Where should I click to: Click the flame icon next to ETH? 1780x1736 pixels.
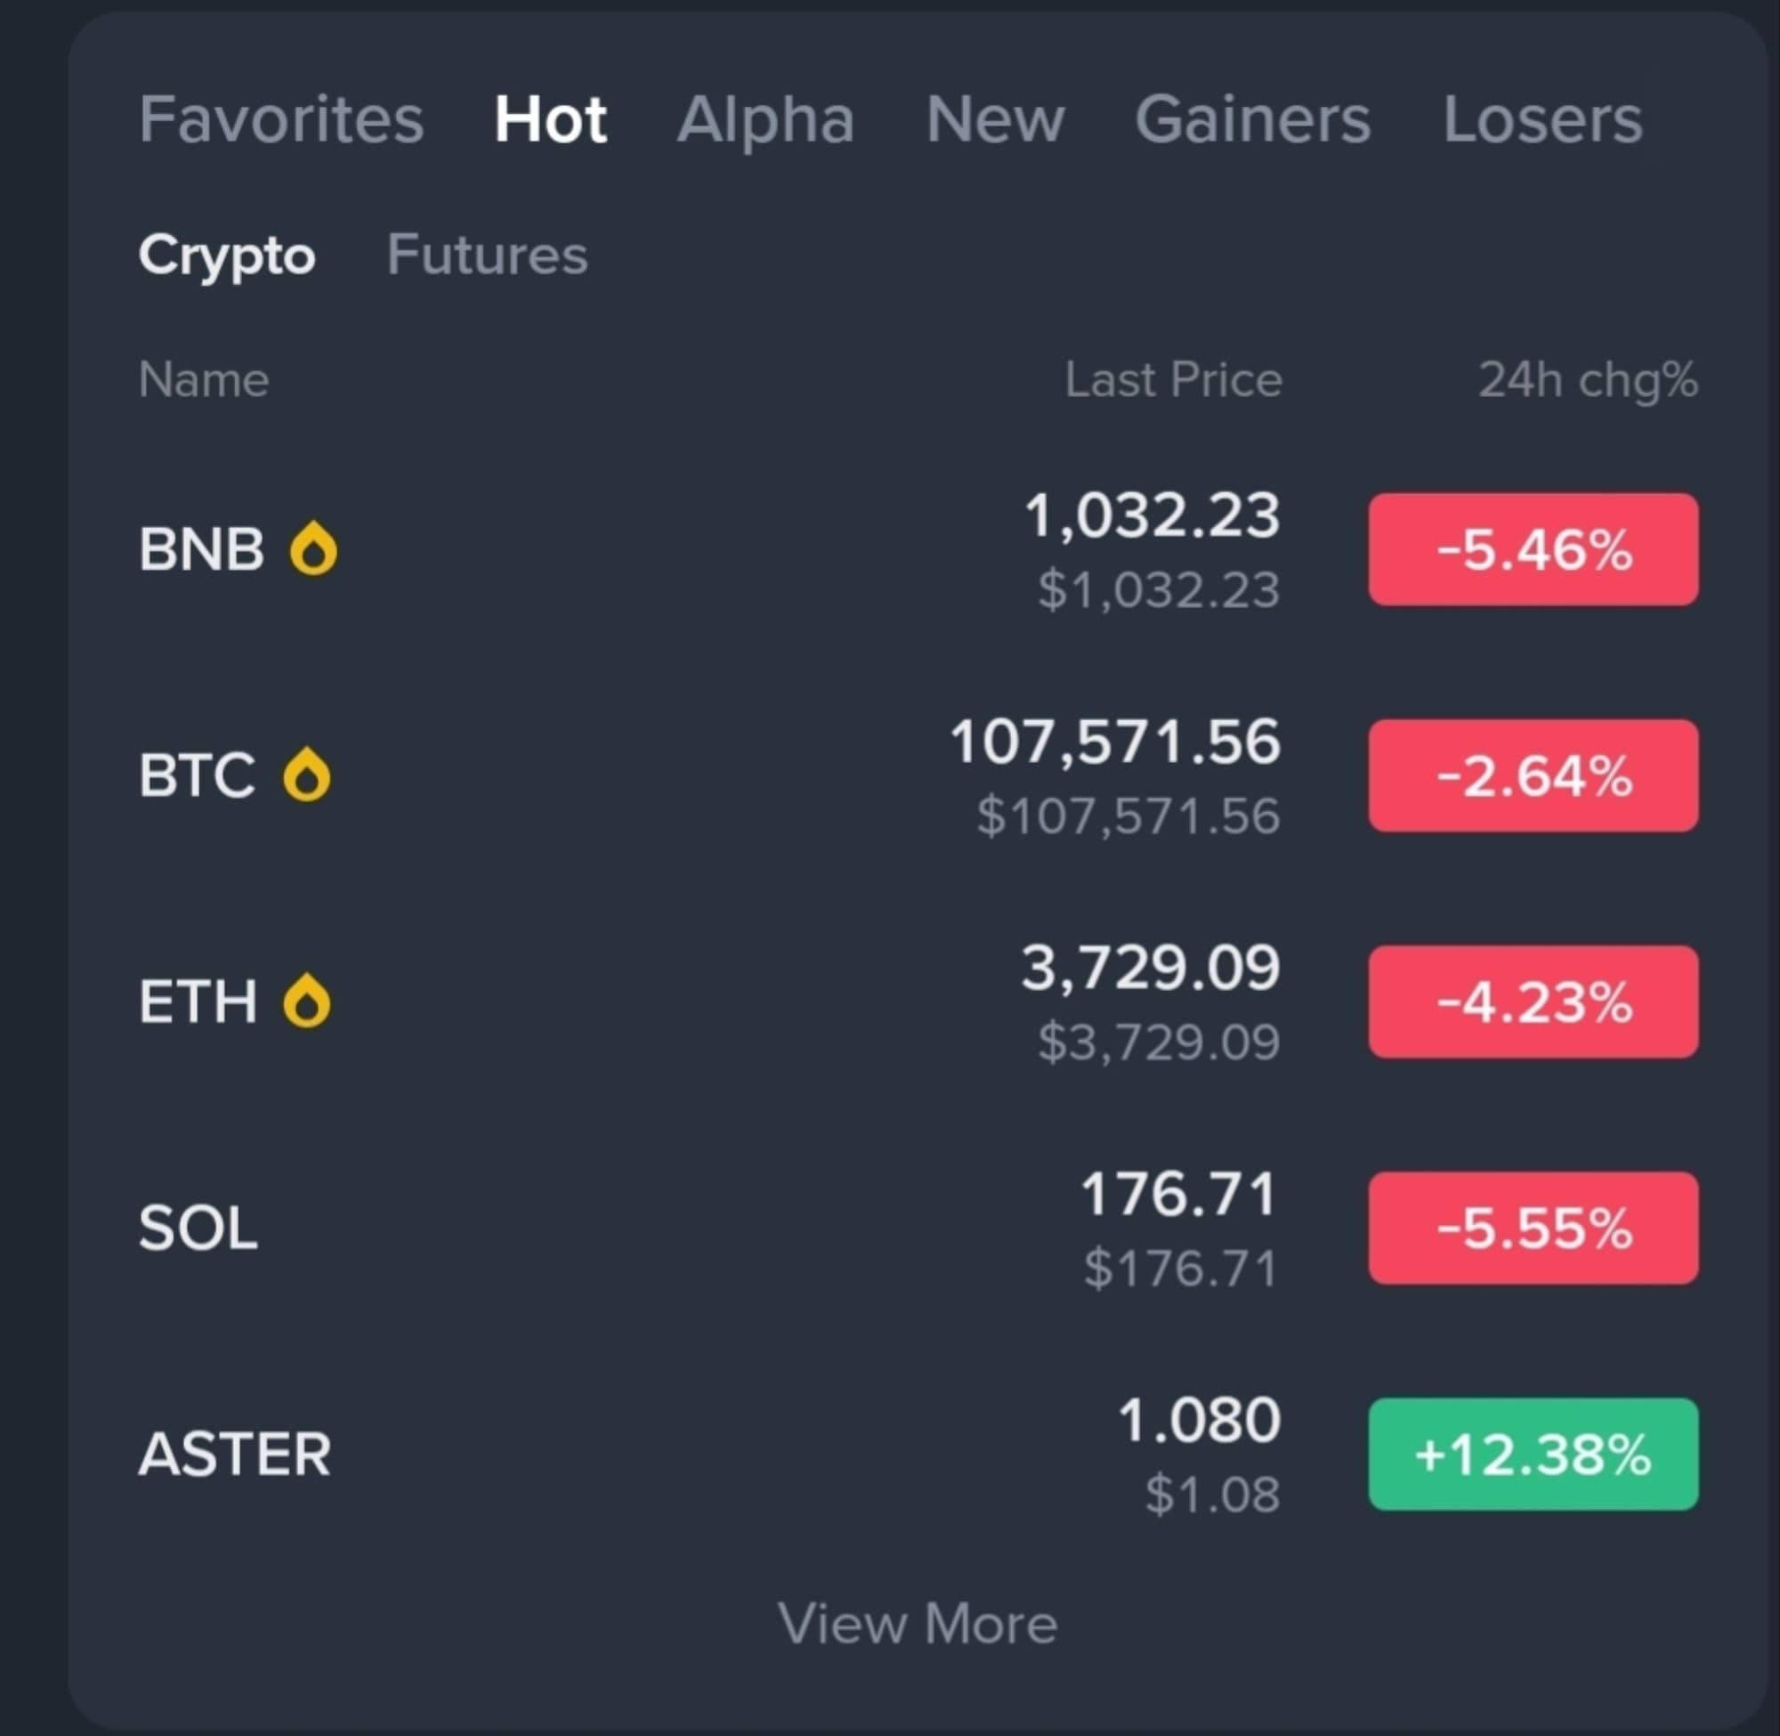click(x=306, y=1002)
